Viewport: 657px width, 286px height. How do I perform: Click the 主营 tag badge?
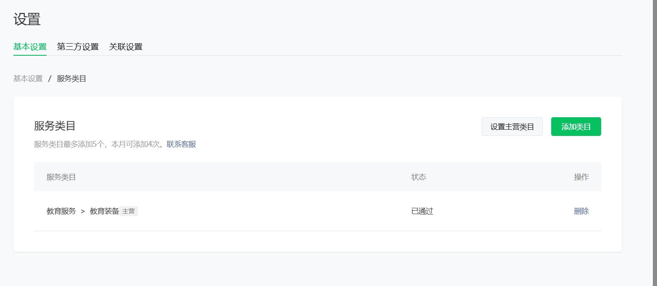point(129,211)
